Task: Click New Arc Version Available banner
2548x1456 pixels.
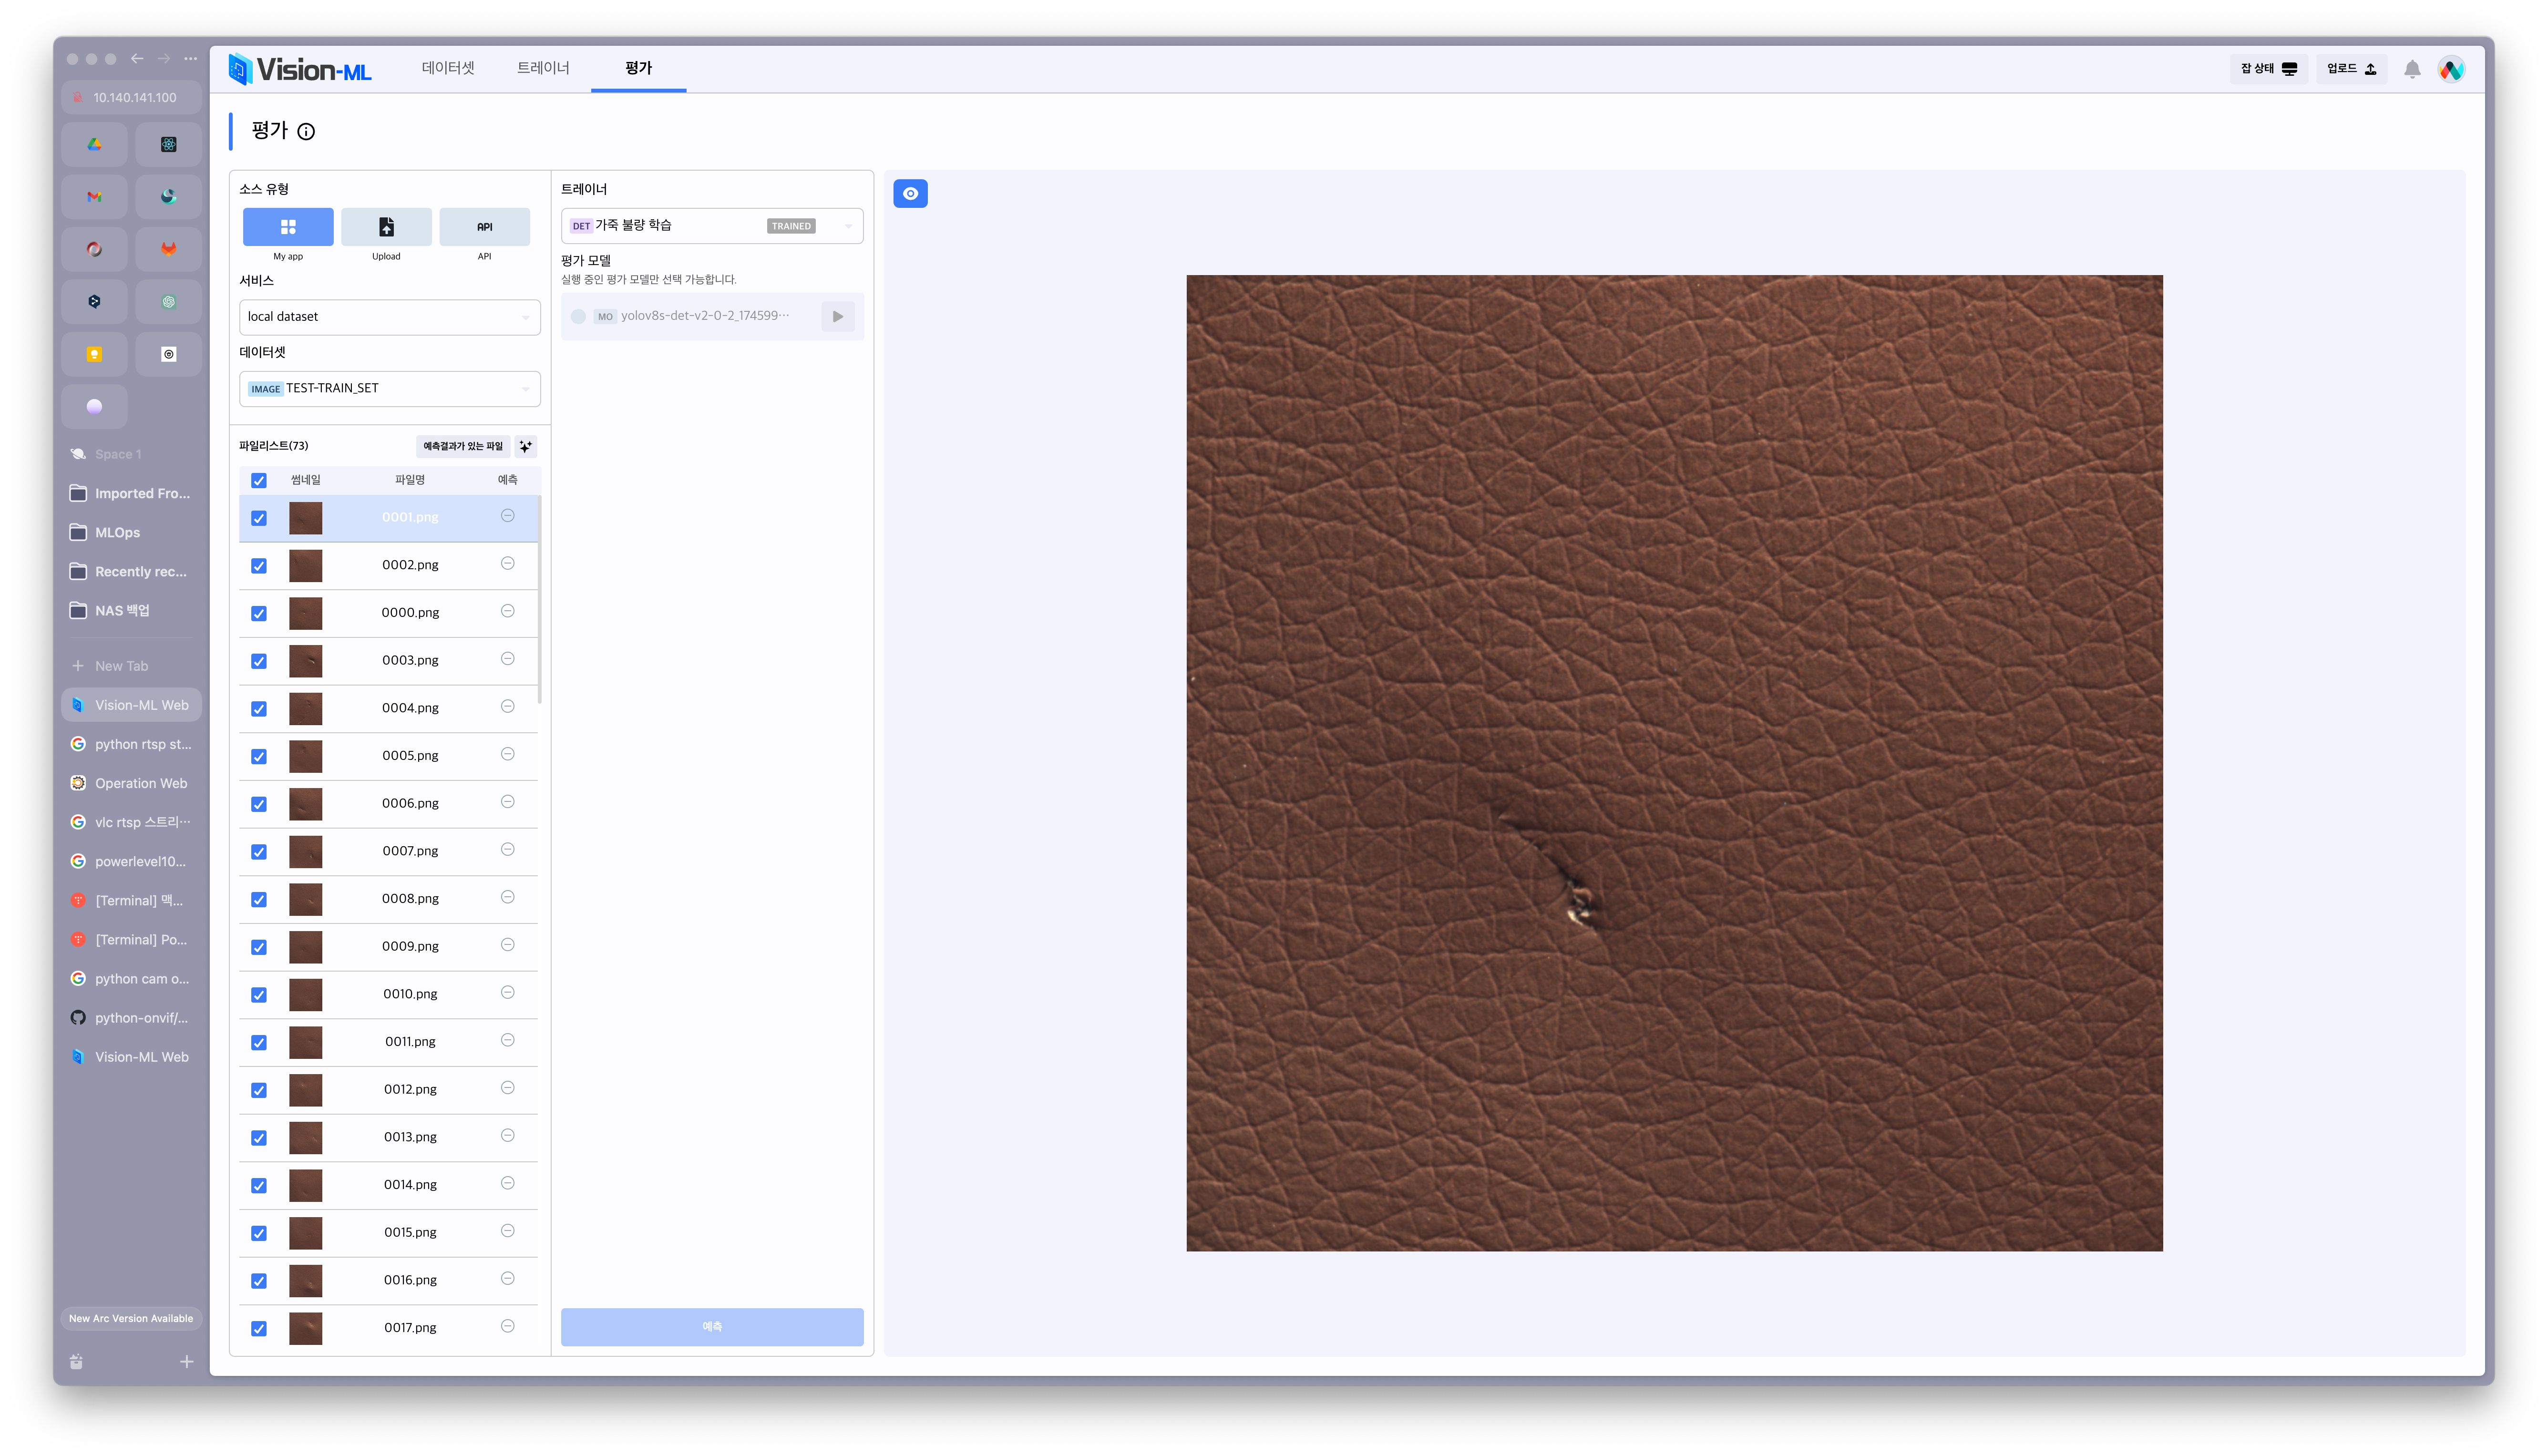Action: click(x=131, y=1318)
